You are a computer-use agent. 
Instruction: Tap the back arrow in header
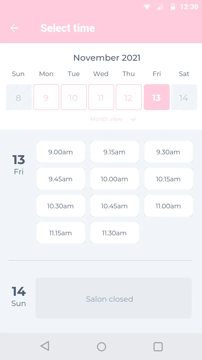(14, 28)
